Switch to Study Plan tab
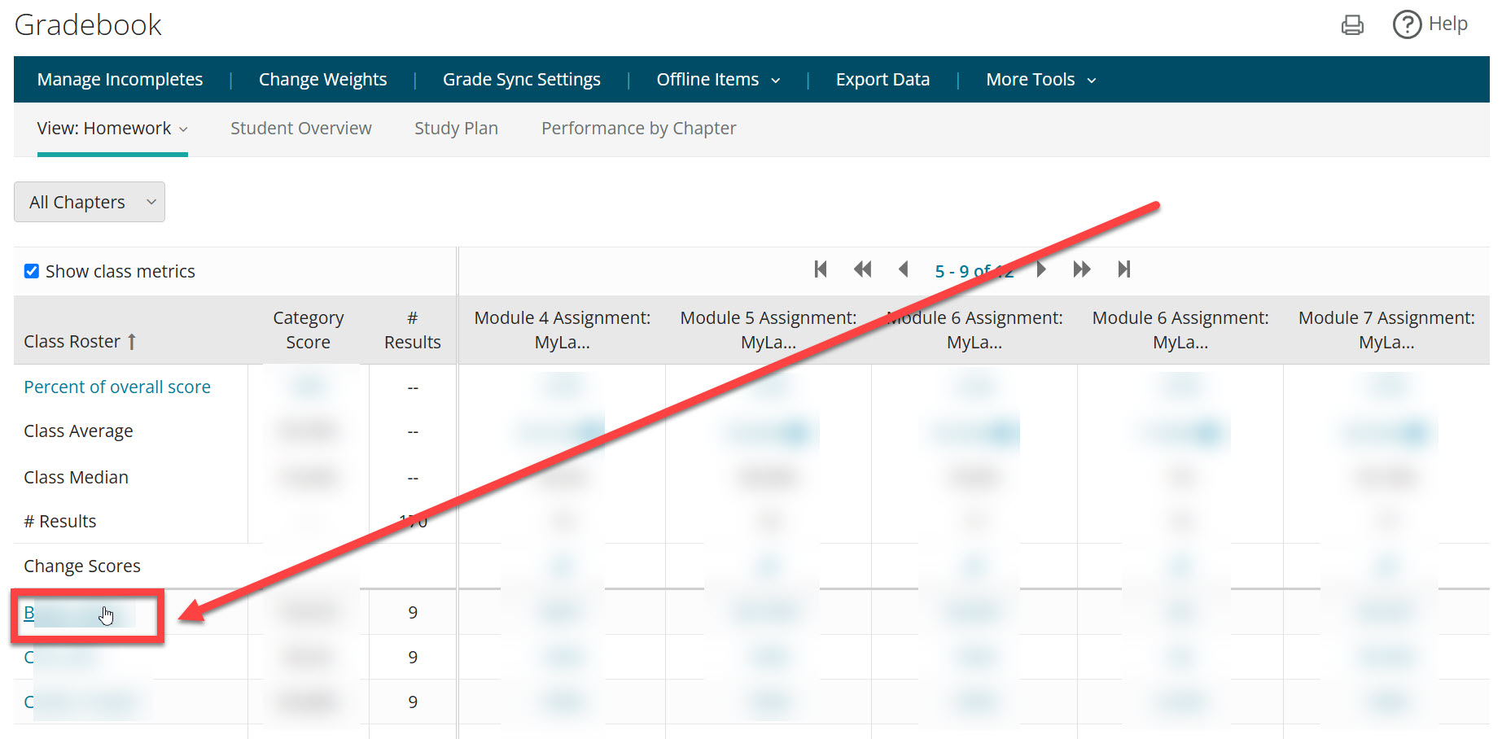Image resolution: width=1502 pixels, height=739 pixels. pyautogui.click(x=456, y=129)
